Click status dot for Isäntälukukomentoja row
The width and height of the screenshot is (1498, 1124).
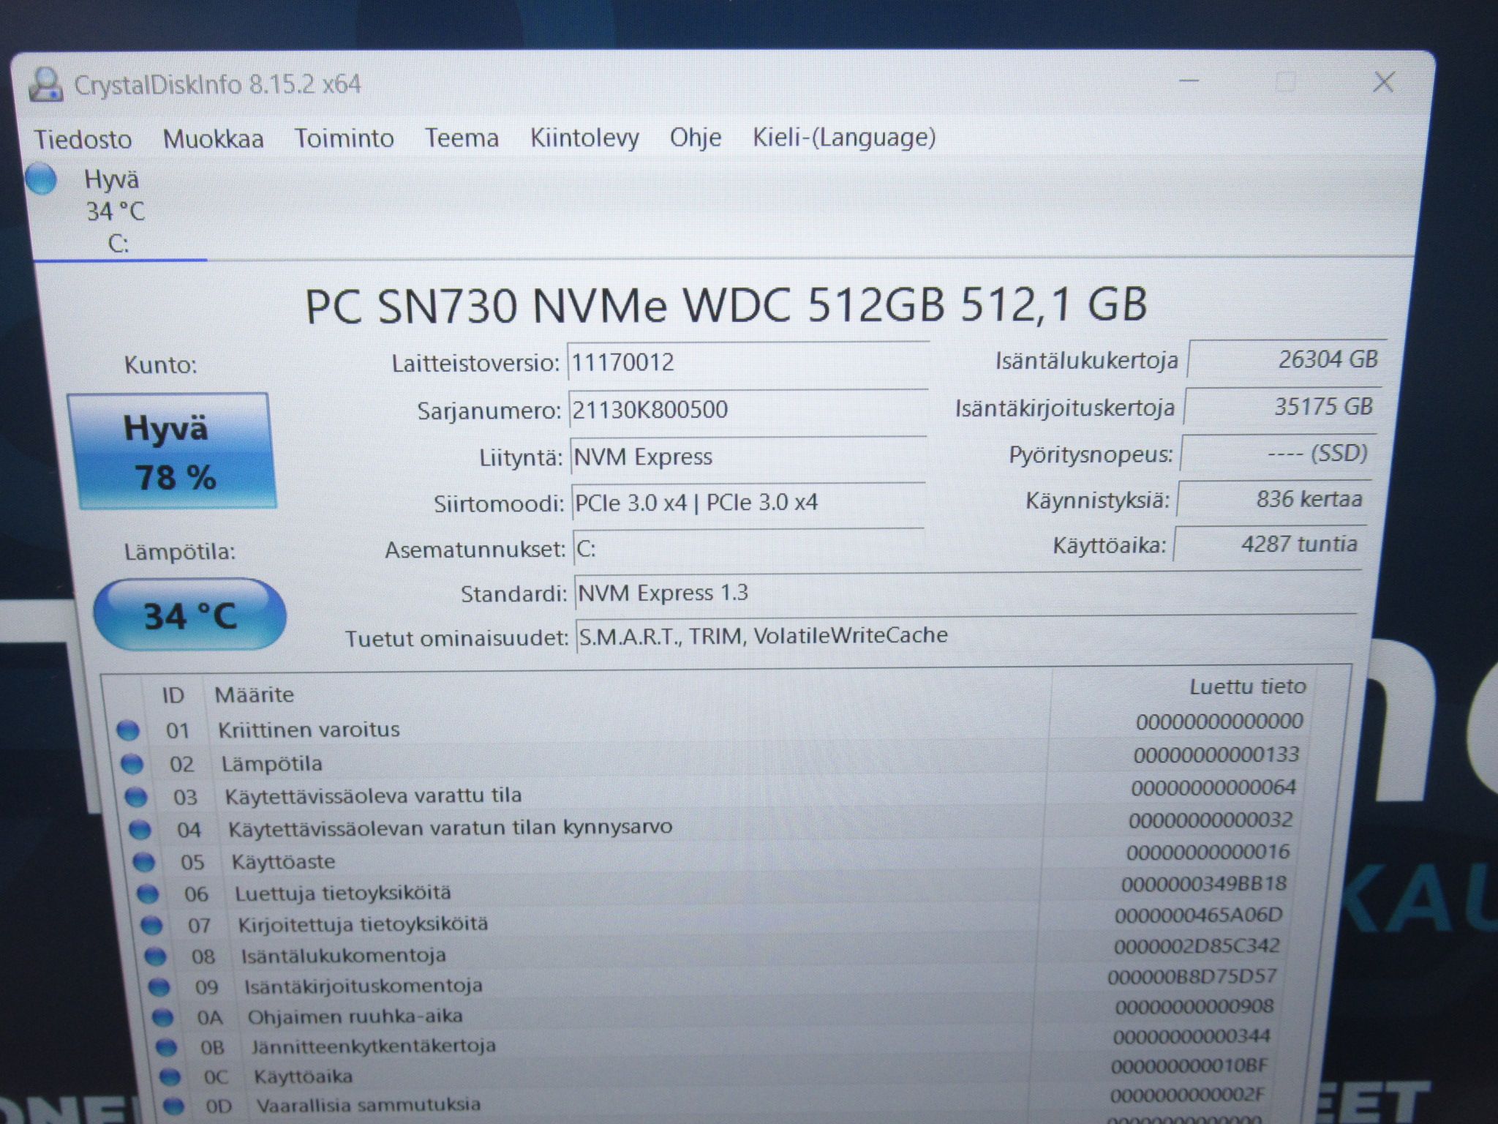[x=155, y=956]
